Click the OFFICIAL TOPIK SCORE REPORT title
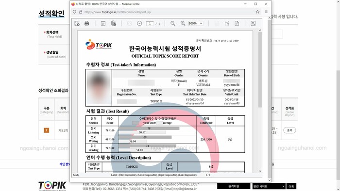 (165, 56)
